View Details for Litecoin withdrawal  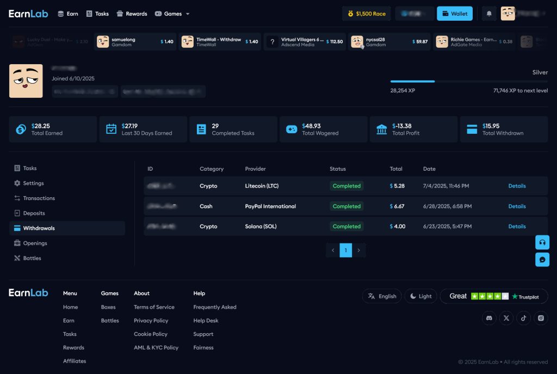click(x=517, y=186)
